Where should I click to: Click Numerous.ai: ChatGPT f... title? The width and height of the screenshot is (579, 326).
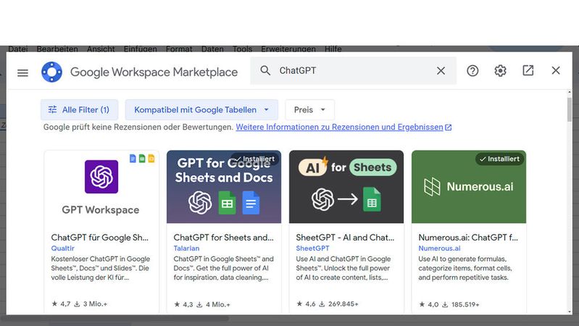tap(468, 238)
